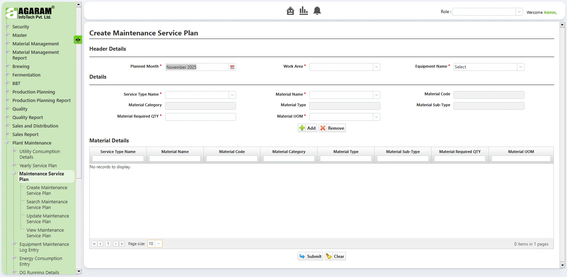Expand the Page size dropdown

tap(158, 244)
